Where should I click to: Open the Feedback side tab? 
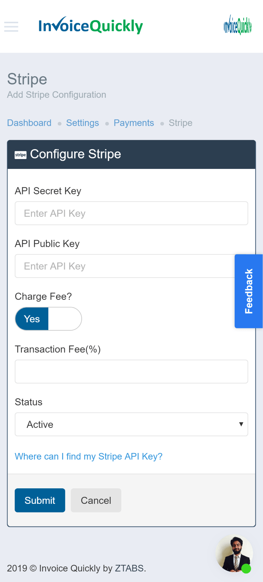[249, 291]
